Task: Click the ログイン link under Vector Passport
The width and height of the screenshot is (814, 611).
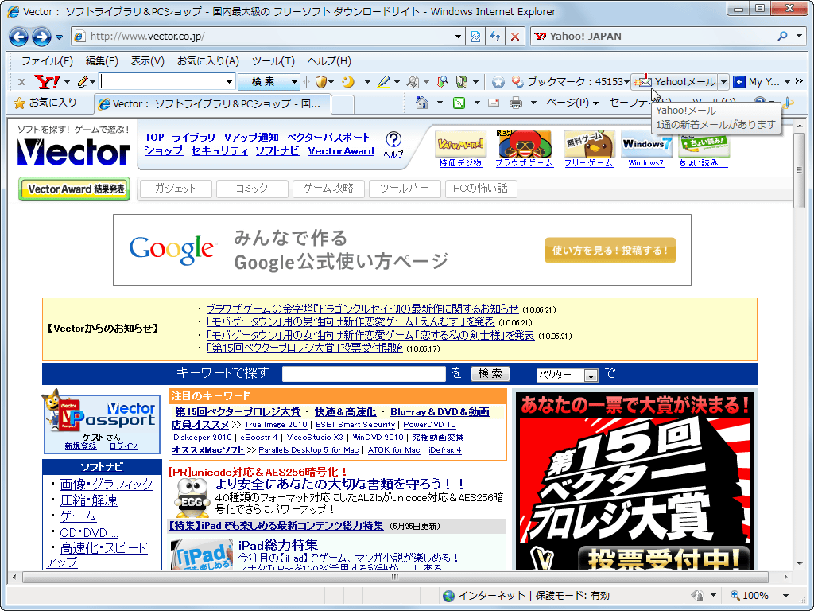Action: (123, 446)
